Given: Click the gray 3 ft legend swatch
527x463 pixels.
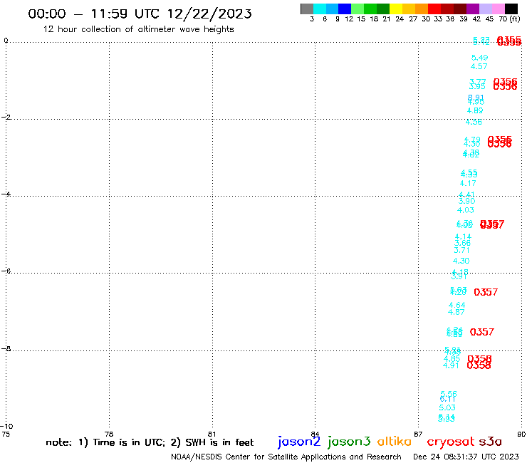Looking at the screenshot, I should coord(307,9).
